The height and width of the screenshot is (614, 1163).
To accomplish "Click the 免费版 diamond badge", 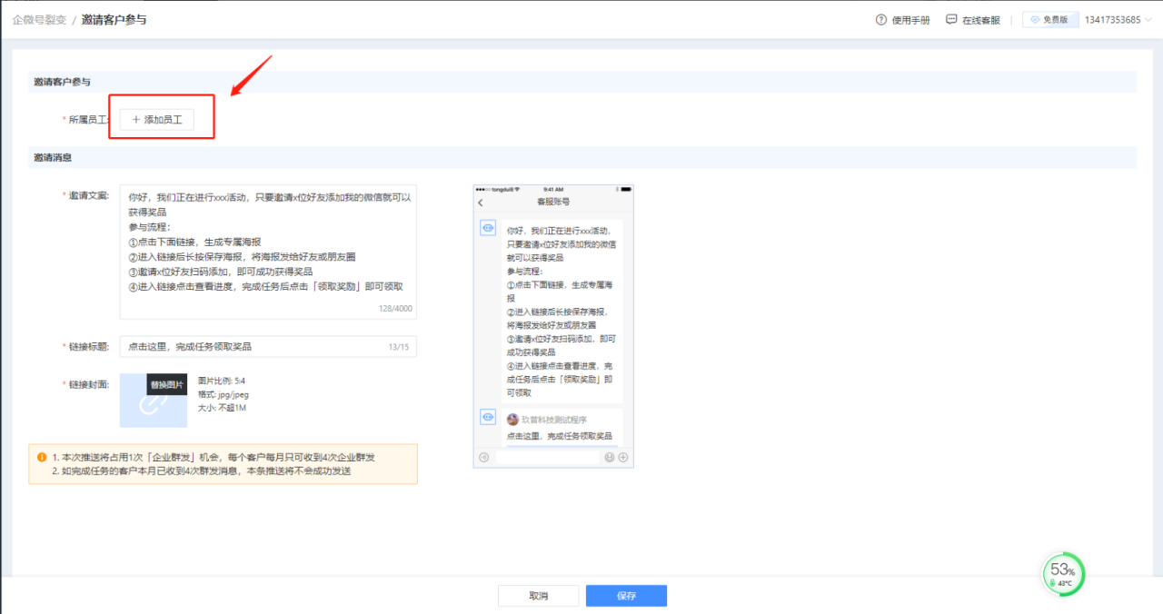I will (1049, 19).
